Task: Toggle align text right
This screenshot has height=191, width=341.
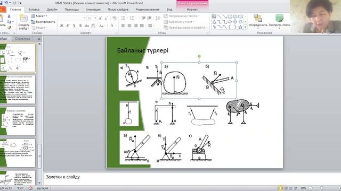Action: pyautogui.click(x=136, y=26)
